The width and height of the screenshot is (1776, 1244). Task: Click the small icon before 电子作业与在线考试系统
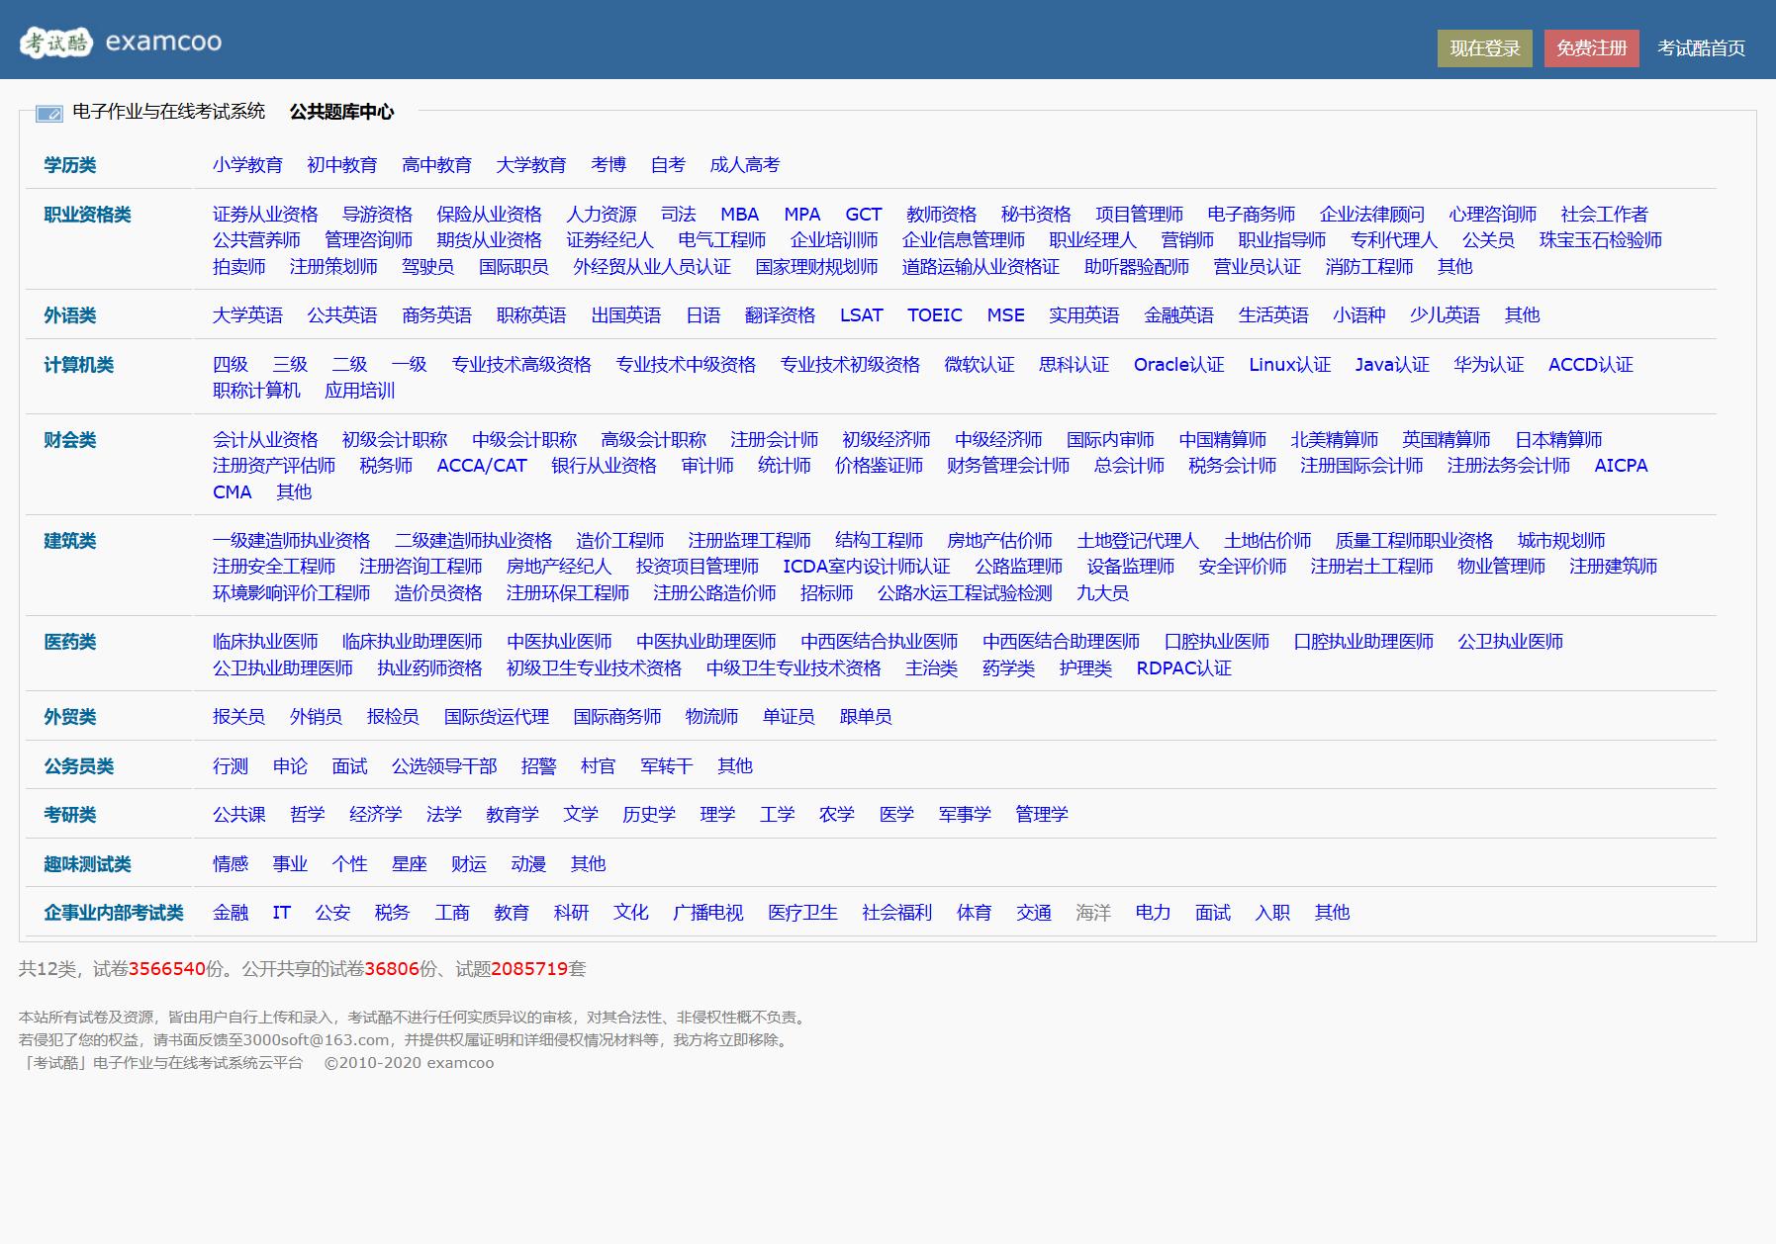click(x=48, y=114)
